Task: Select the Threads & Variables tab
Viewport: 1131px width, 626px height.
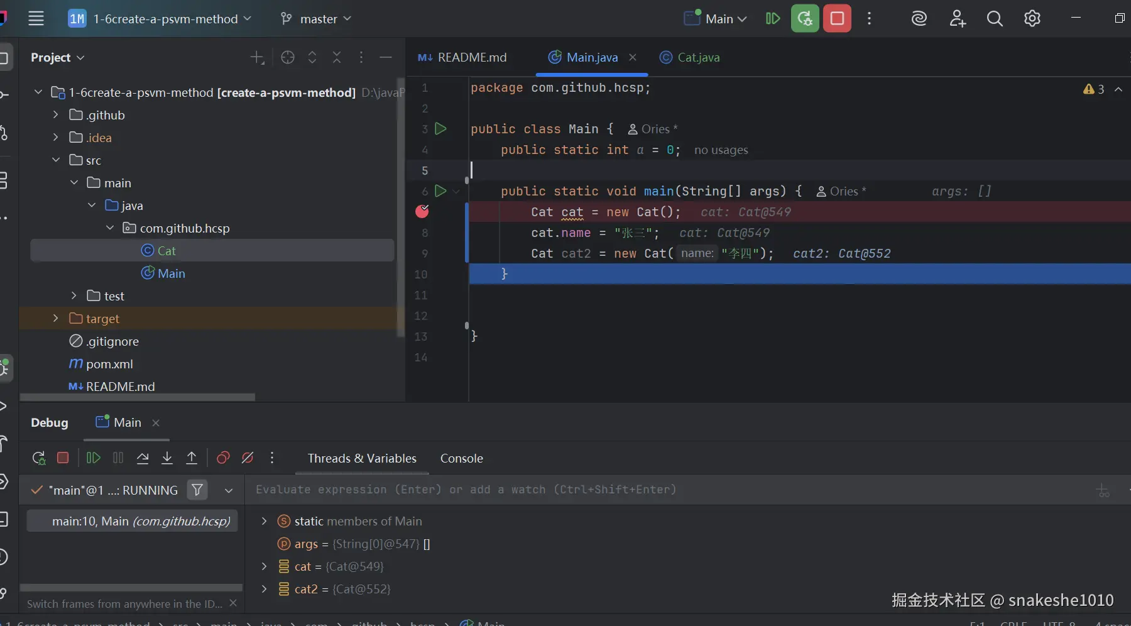Action: pyautogui.click(x=362, y=458)
